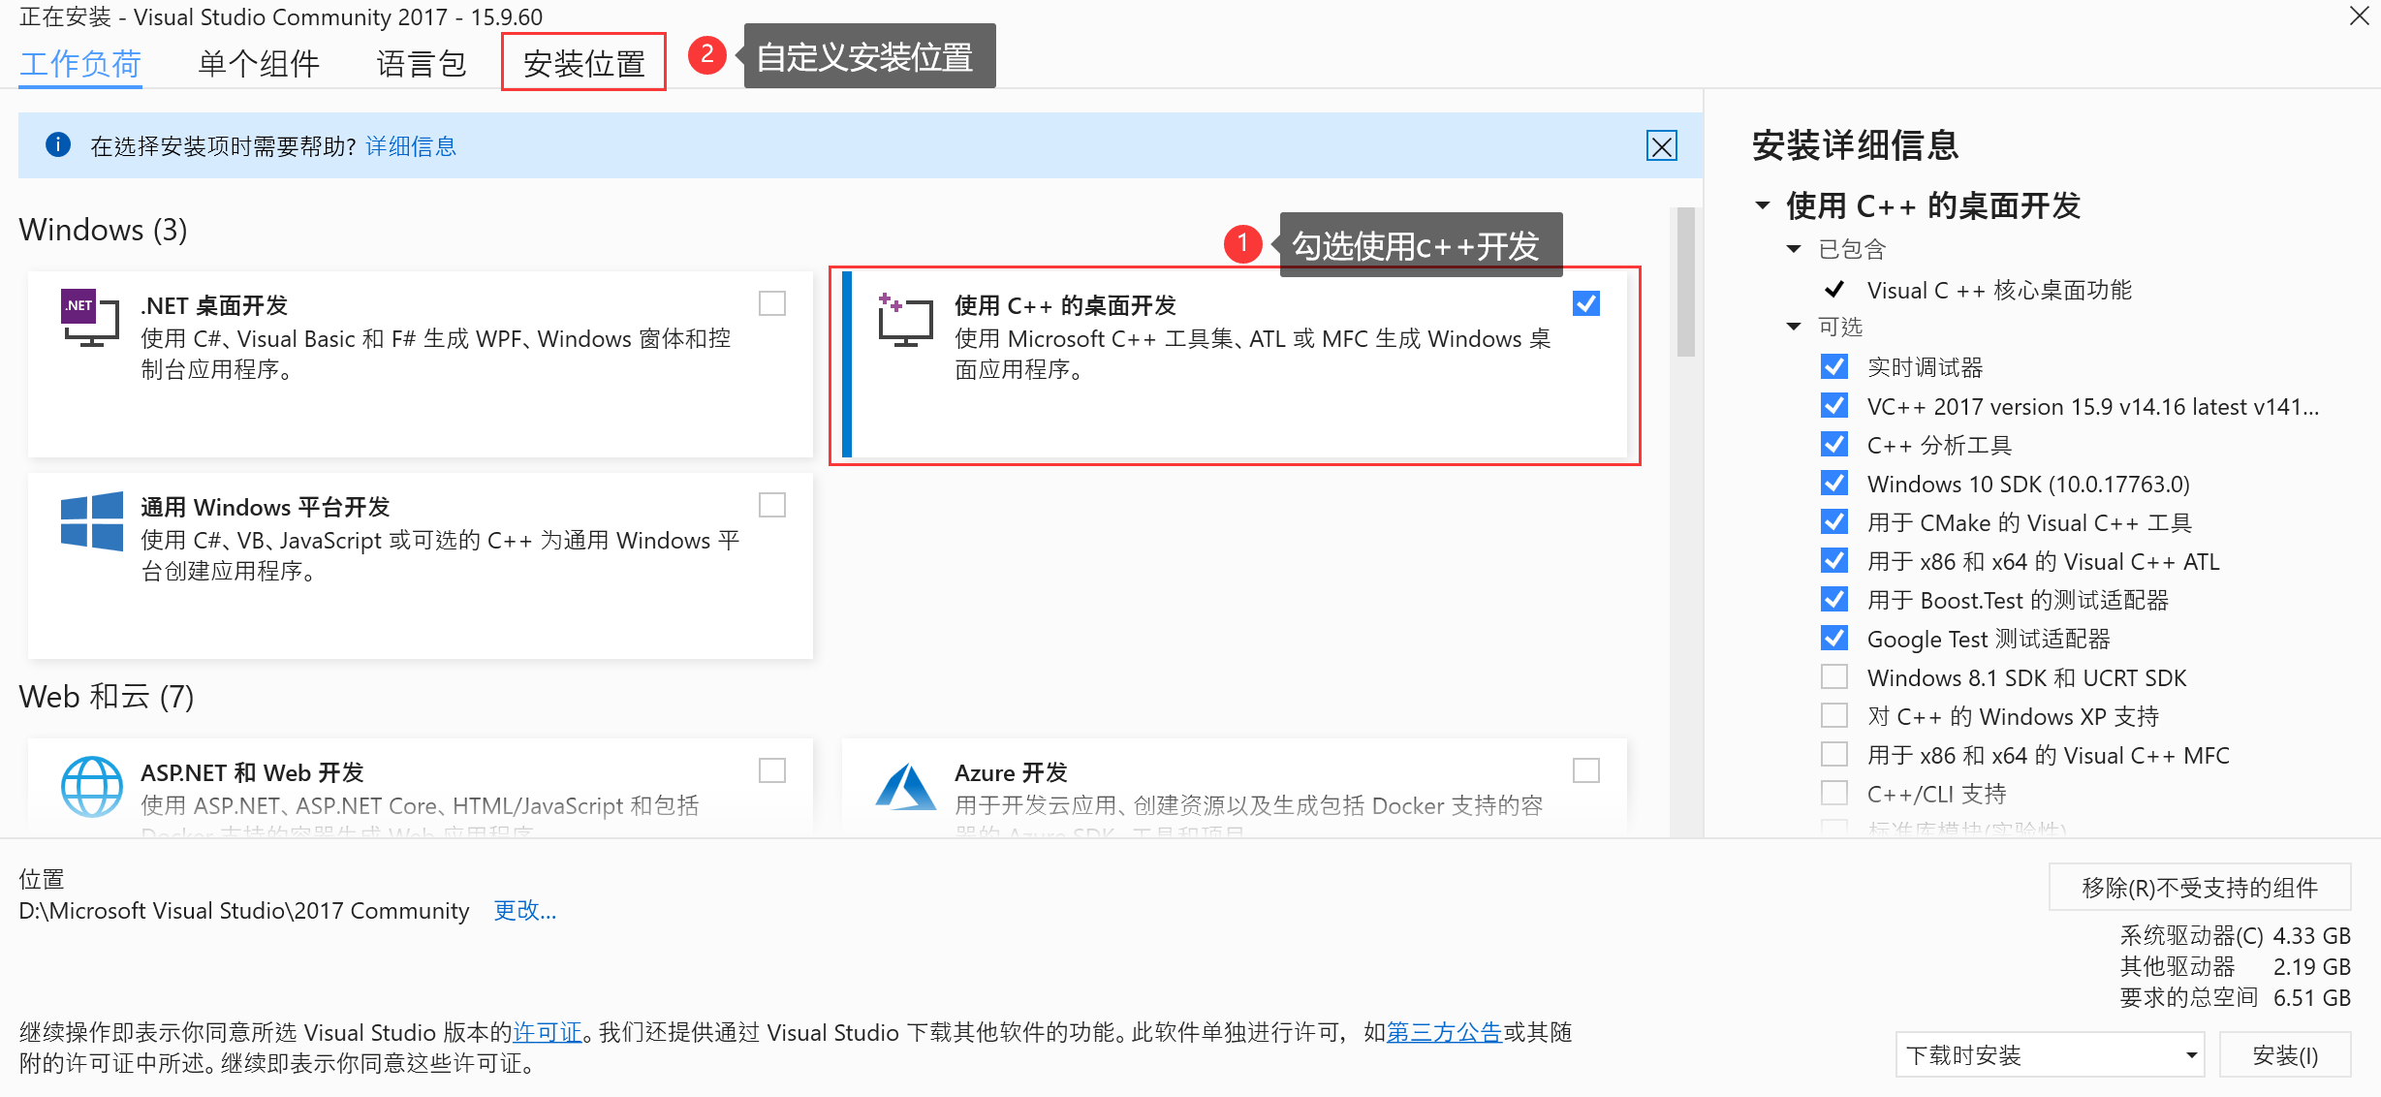Dismiss the help banner with X icon
2381x1097 pixels.
click(x=1661, y=146)
